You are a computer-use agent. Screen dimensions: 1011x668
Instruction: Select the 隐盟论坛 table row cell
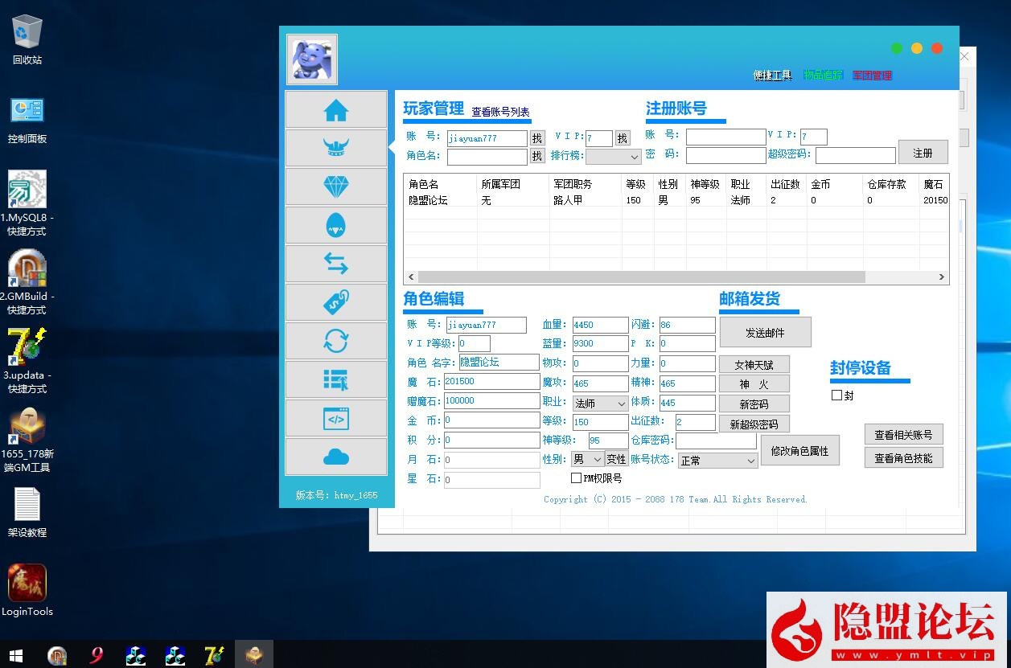point(428,200)
